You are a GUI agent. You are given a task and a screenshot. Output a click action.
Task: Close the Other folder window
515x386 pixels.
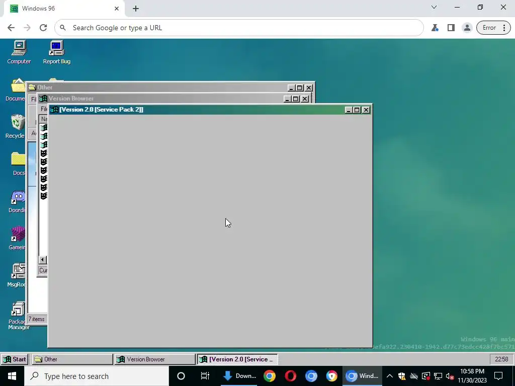point(309,88)
